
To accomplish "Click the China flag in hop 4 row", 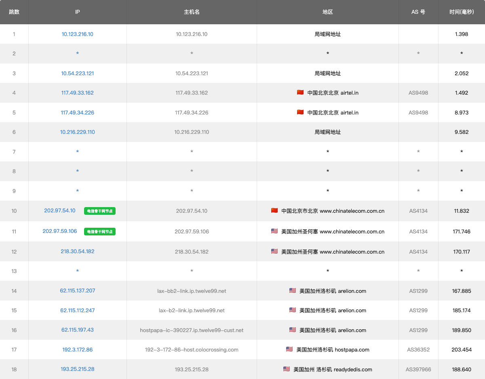I will pyautogui.click(x=300, y=93).
